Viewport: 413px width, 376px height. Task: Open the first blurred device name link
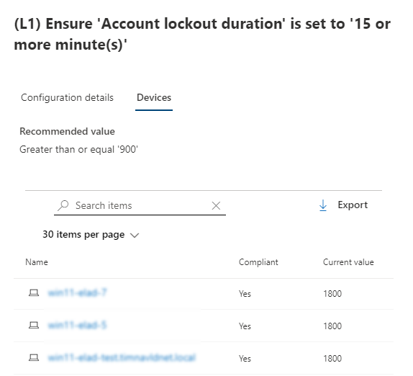pos(77,293)
